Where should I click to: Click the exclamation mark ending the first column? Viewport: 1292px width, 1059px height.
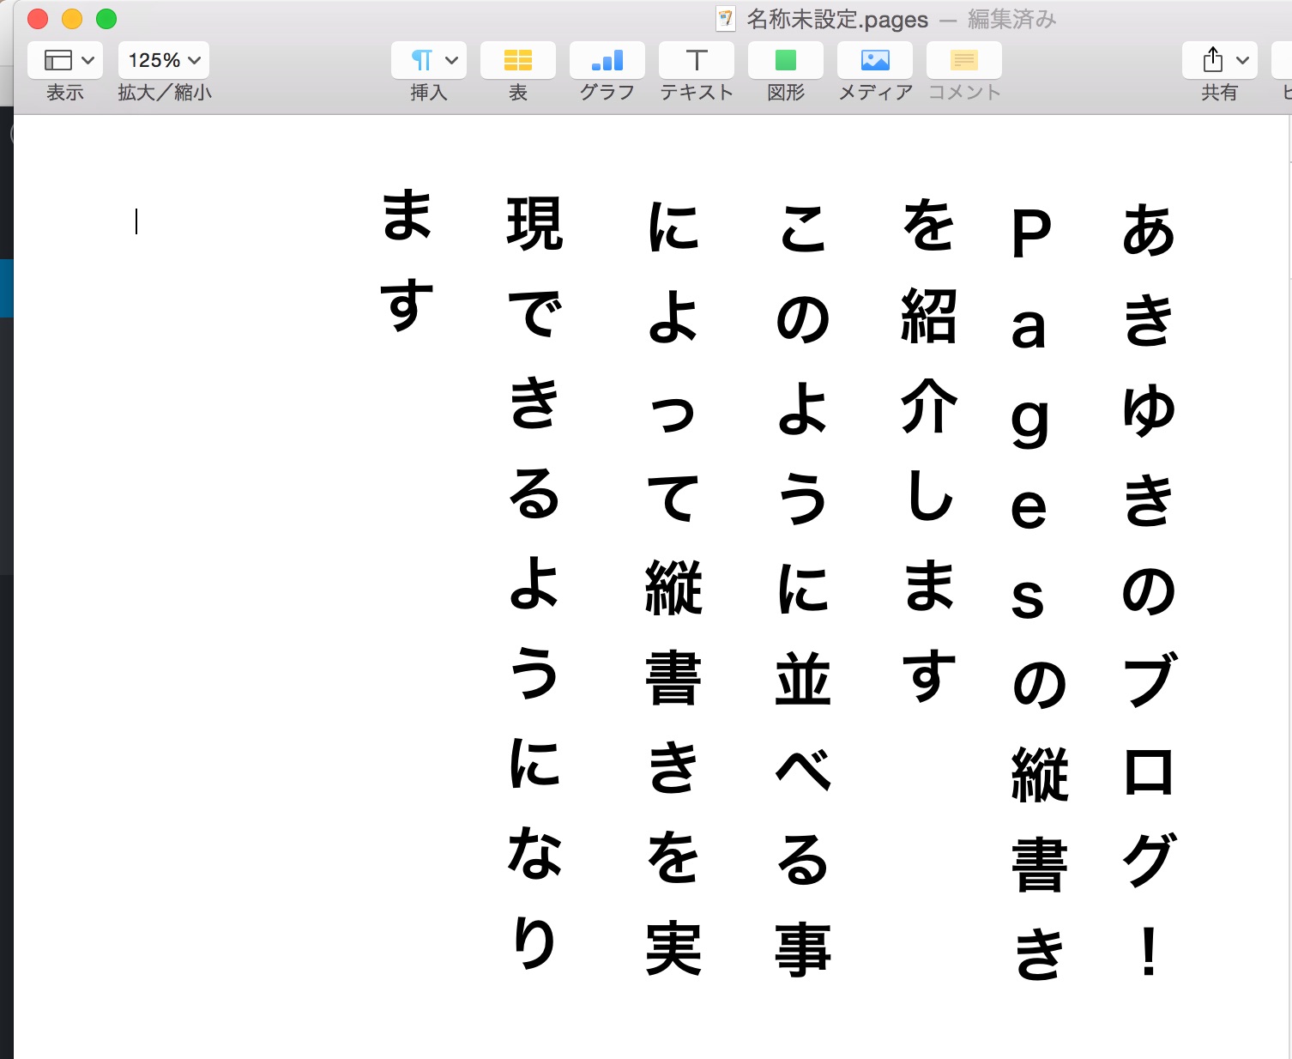[1149, 952]
